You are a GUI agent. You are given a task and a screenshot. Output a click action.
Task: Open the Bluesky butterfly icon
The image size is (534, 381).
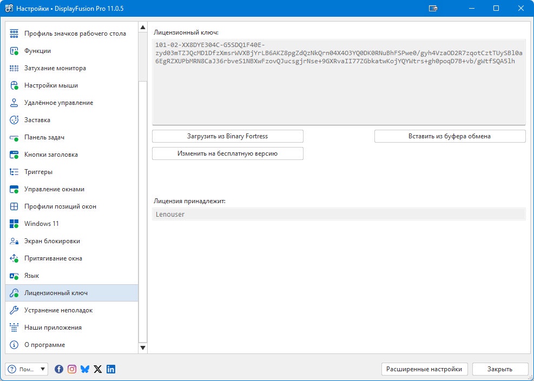pos(85,369)
